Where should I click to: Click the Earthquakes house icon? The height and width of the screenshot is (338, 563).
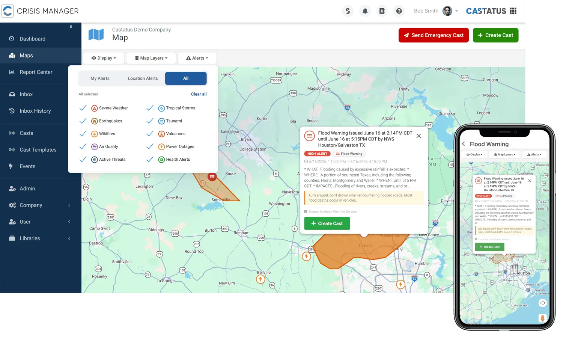tap(95, 121)
